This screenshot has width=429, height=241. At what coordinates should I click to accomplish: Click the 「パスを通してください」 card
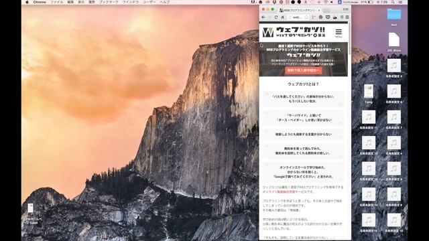point(303,99)
